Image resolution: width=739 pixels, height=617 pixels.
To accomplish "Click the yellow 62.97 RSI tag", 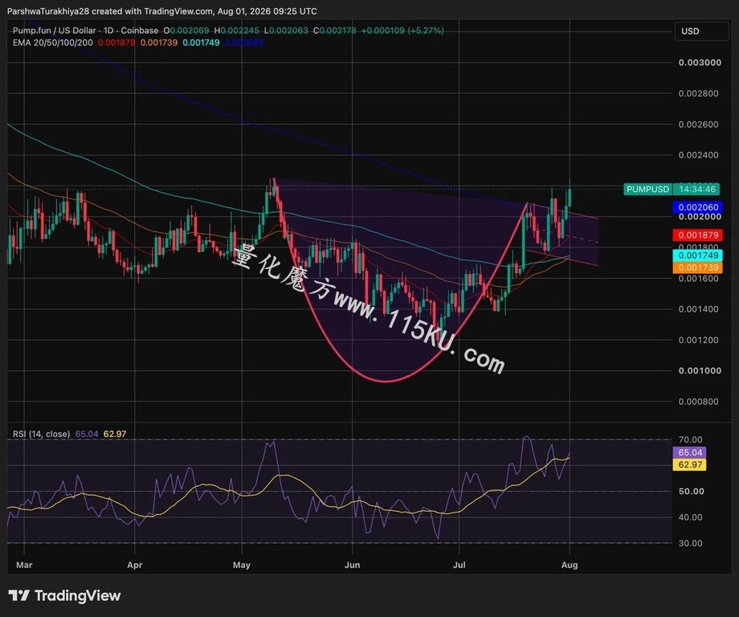I will [689, 464].
